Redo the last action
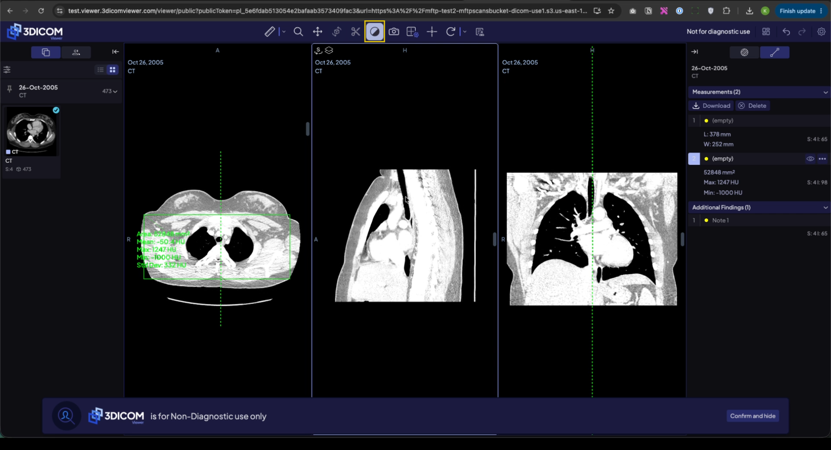 click(x=802, y=32)
